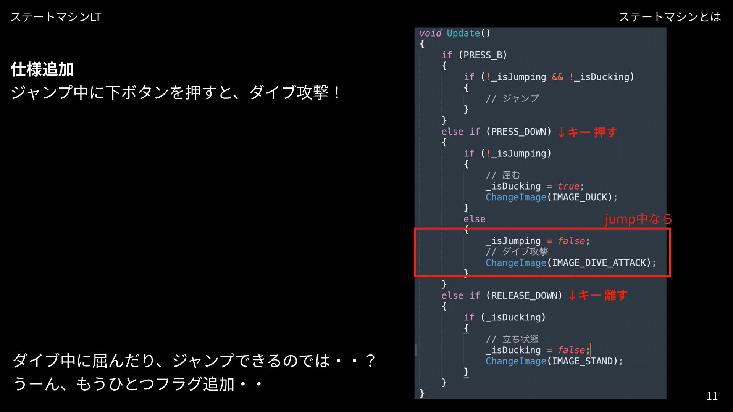
Task: Click the ↓キー 離す red annotation
Action: tap(597, 295)
